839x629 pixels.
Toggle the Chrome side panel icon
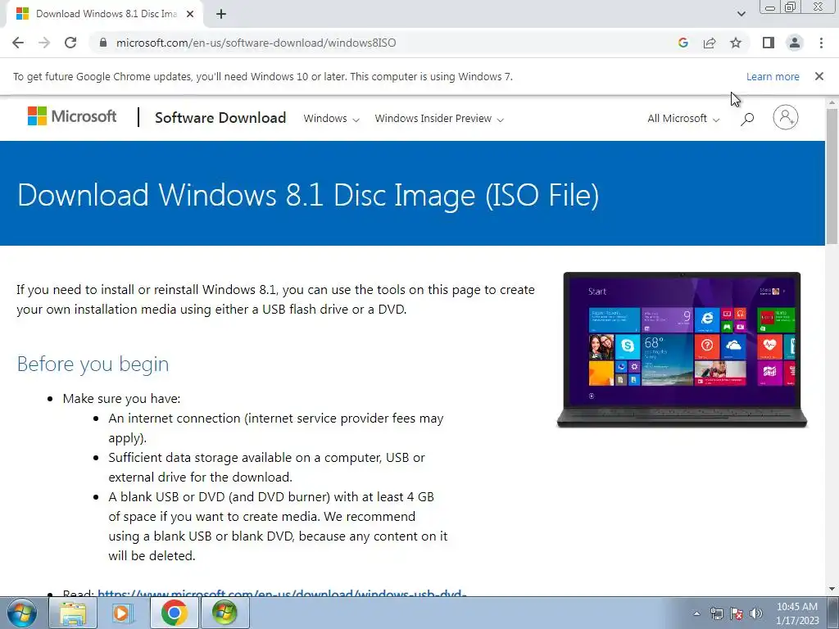pos(769,43)
